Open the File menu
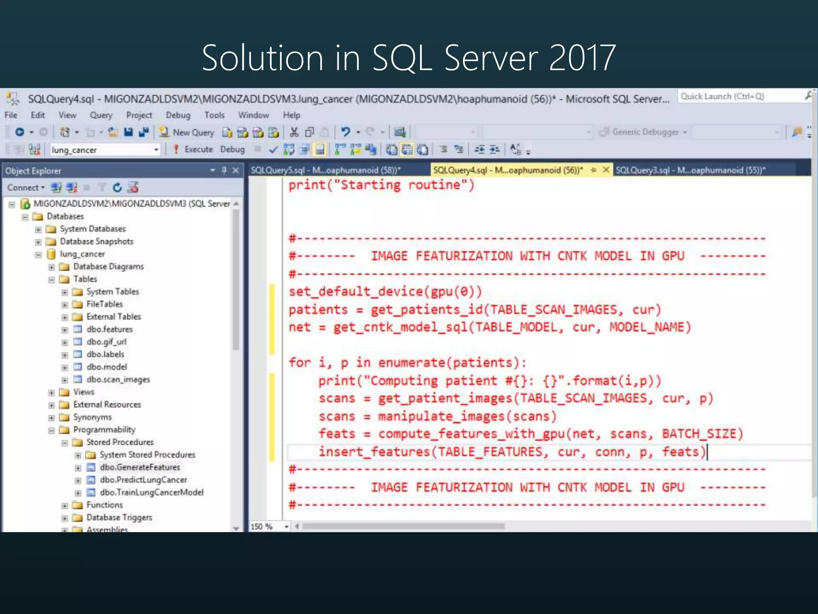Viewport: 818px width, 614px height. click(11, 115)
